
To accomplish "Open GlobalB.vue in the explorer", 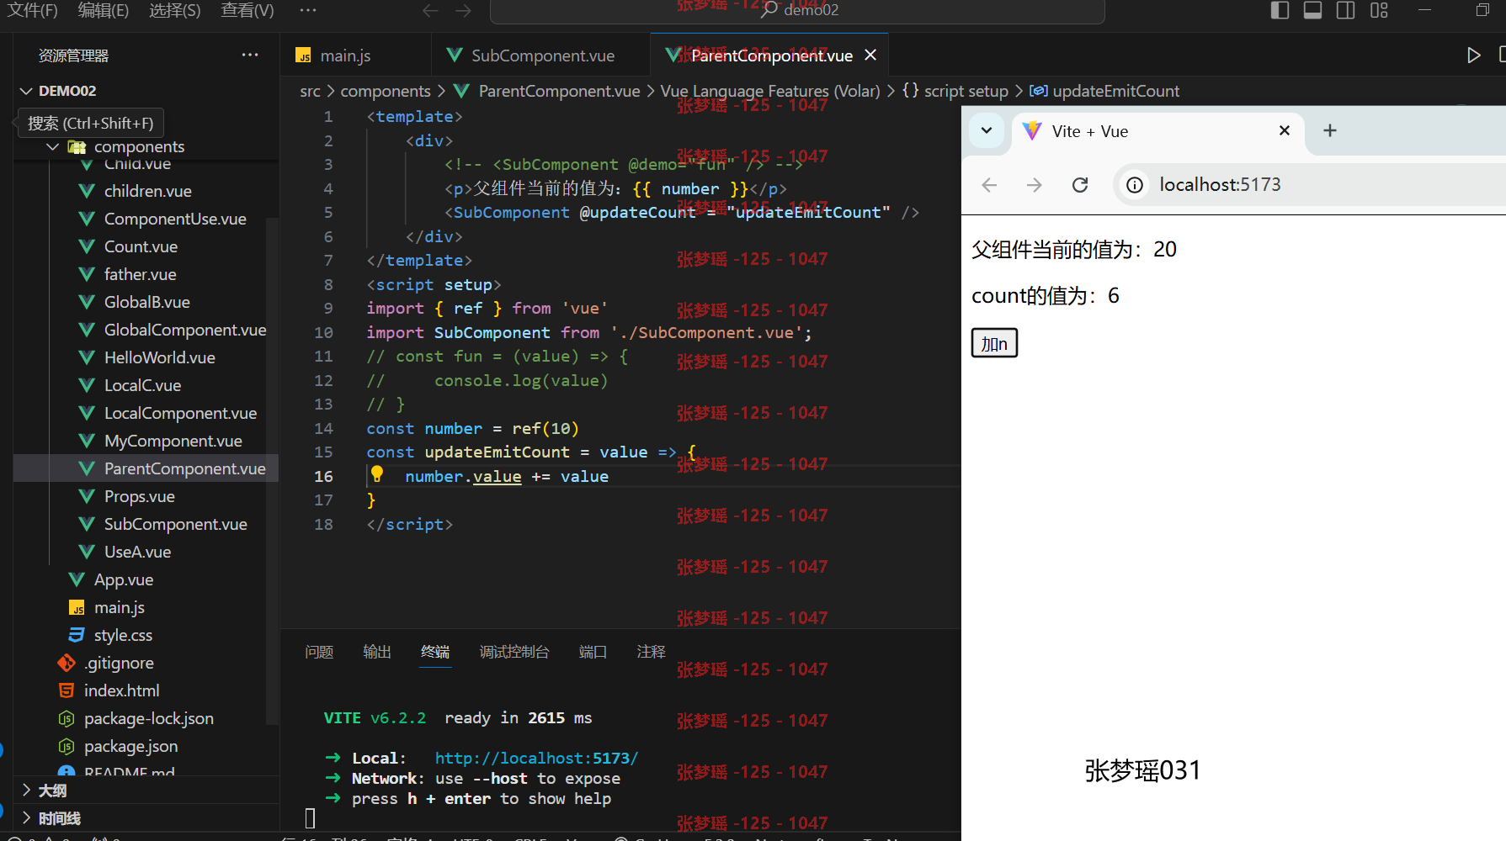I will tap(146, 302).
